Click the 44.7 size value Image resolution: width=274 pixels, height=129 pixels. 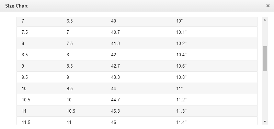(115, 100)
